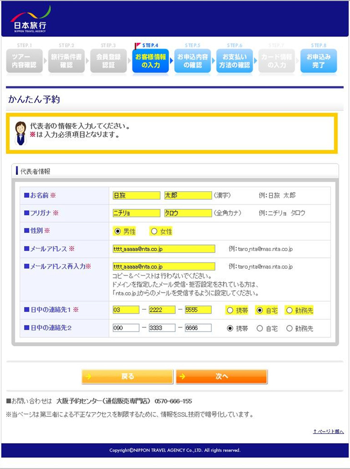Screen dimensions: 350x469
Task: Go to STEP.5 application content confirmation
Action: point(192,61)
